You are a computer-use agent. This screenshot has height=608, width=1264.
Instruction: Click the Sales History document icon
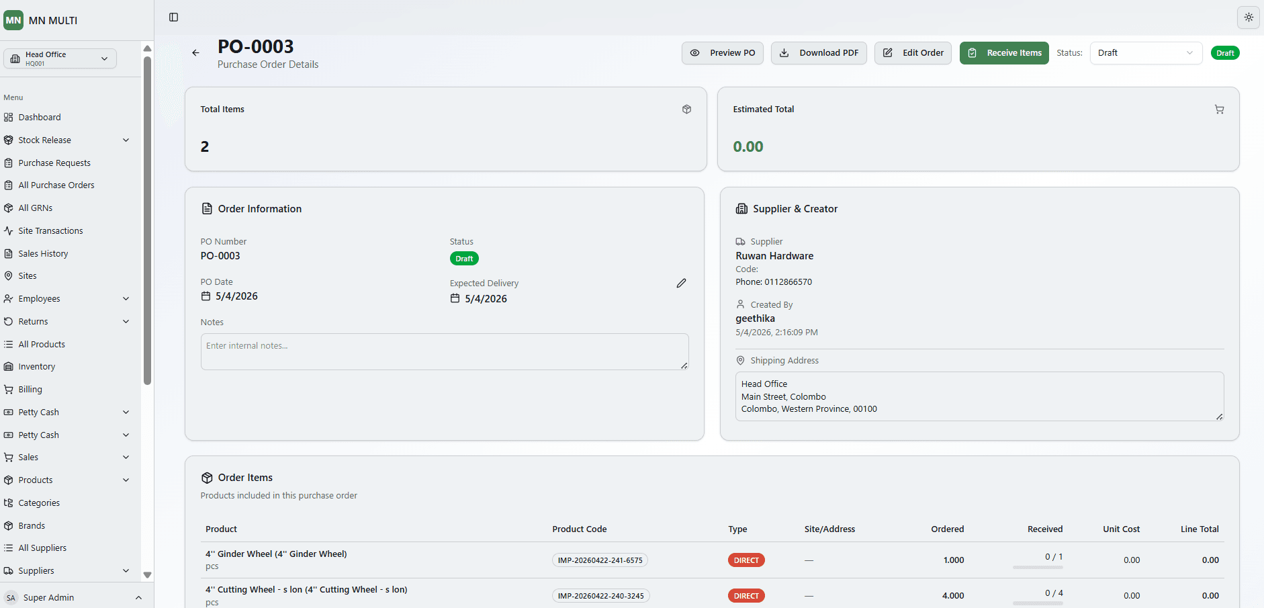9,254
